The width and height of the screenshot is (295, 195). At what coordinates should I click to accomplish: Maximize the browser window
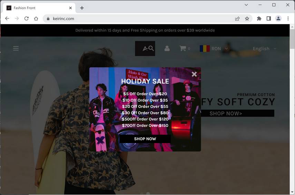tap(274, 5)
